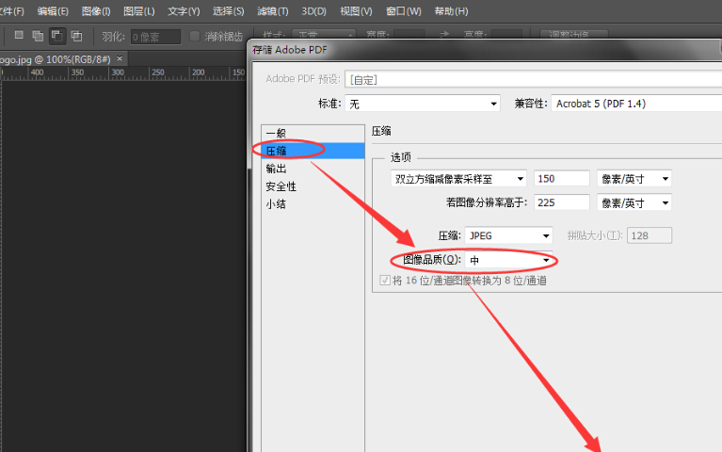Select 输出 in the PDF category list
722x452 pixels.
coord(313,169)
